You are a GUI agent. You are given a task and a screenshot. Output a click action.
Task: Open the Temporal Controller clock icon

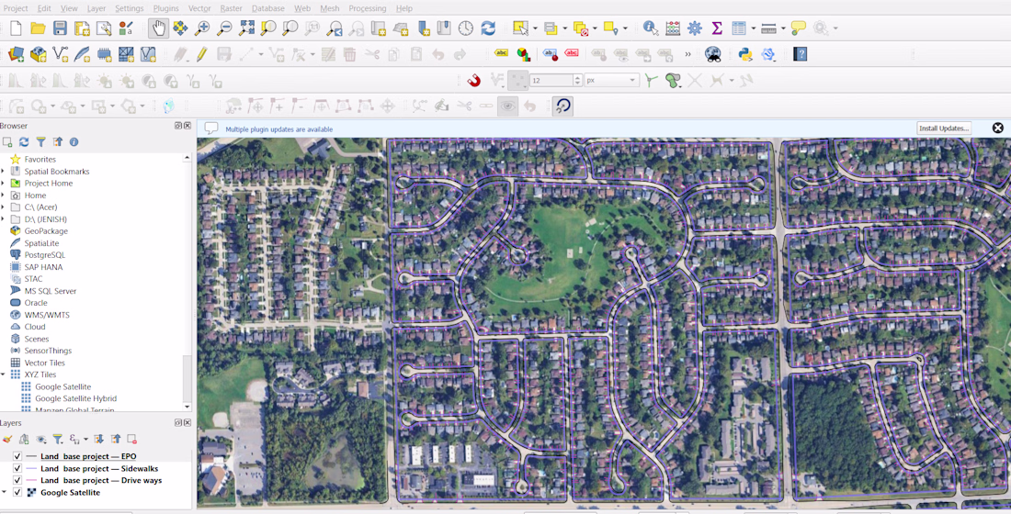466,28
